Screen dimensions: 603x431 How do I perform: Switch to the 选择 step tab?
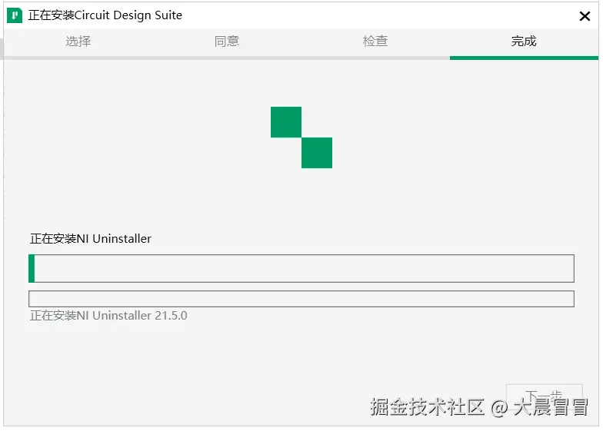(78, 41)
